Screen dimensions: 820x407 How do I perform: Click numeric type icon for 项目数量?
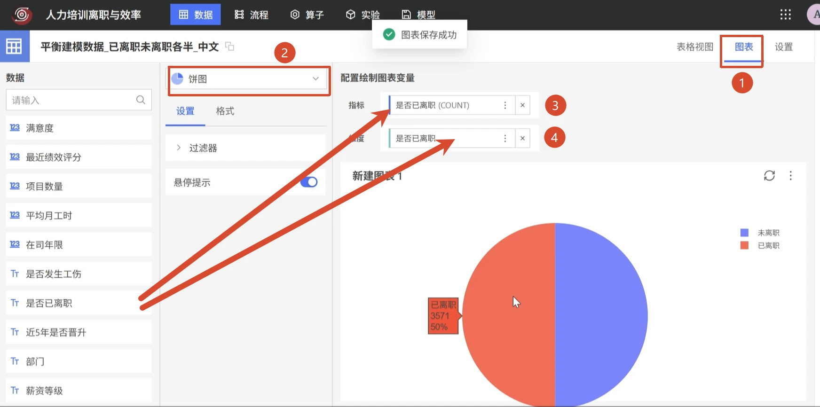pyautogui.click(x=15, y=186)
